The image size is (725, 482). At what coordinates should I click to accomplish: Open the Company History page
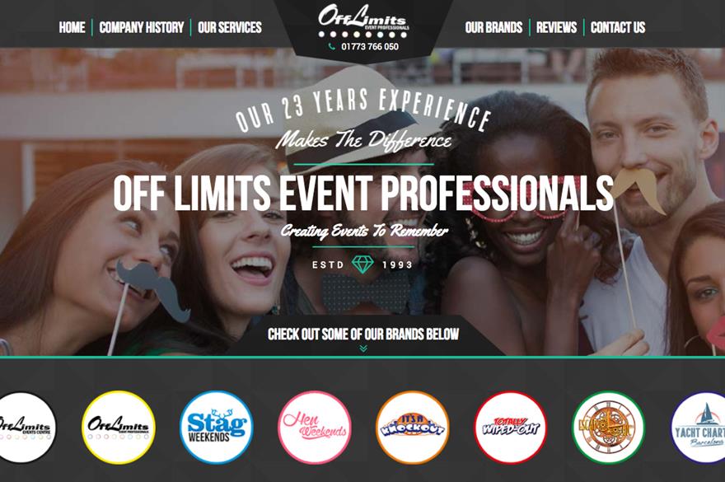coord(142,28)
